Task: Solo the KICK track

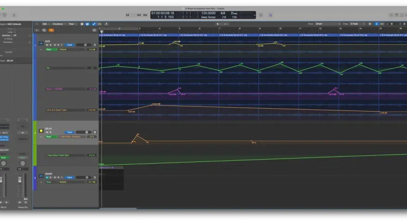Action: tap(50, 45)
